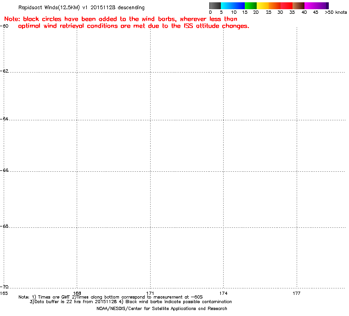Click the red 'Note: black circles' warning line
The width and height of the screenshot is (349, 316).
coord(121,19)
